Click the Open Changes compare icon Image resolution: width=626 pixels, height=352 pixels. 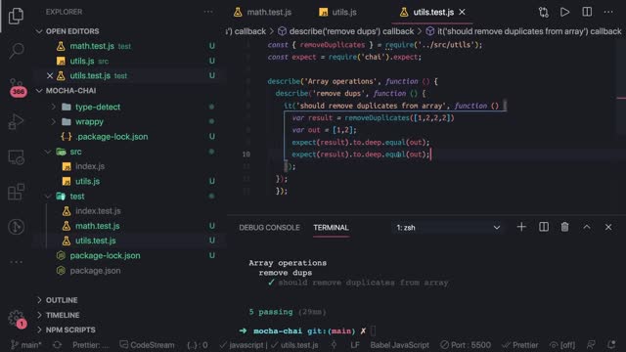(x=544, y=12)
